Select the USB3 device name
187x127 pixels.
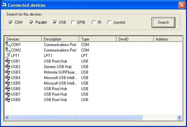(16, 72)
